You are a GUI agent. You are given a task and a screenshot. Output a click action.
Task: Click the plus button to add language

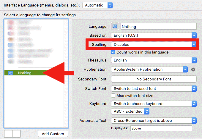8,134
